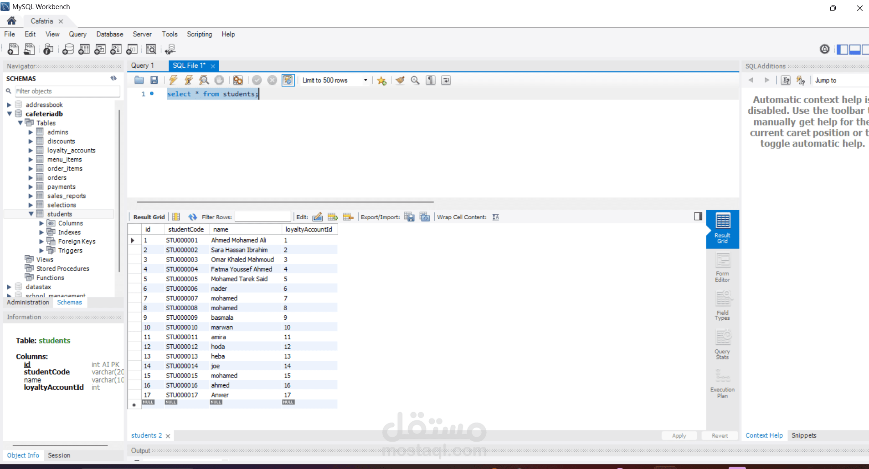Toggle continue on error icon
This screenshot has height=469, width=869.
pos(238,80)
